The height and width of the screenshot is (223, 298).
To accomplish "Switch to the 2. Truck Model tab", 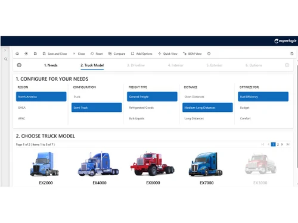I will [92, 65].
